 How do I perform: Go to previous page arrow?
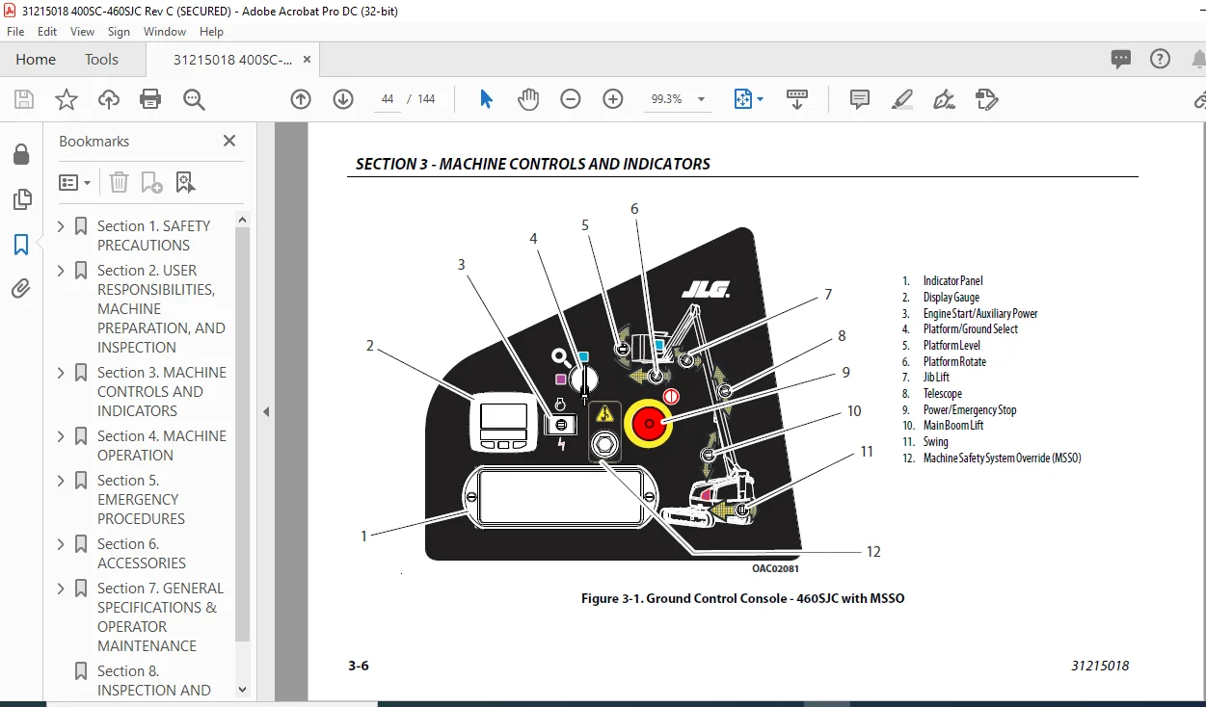pyautogui.click(x=301, y=99)
